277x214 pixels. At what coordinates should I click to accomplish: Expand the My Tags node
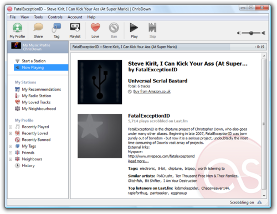(11, 147)
